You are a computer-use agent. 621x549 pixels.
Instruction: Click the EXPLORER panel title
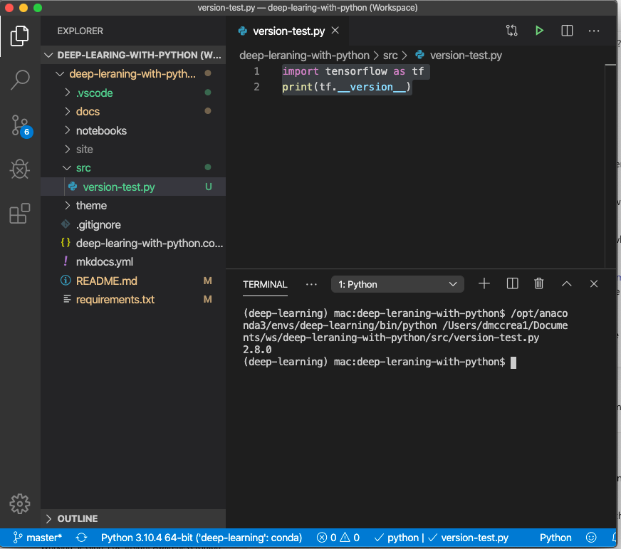pos(80,31)
